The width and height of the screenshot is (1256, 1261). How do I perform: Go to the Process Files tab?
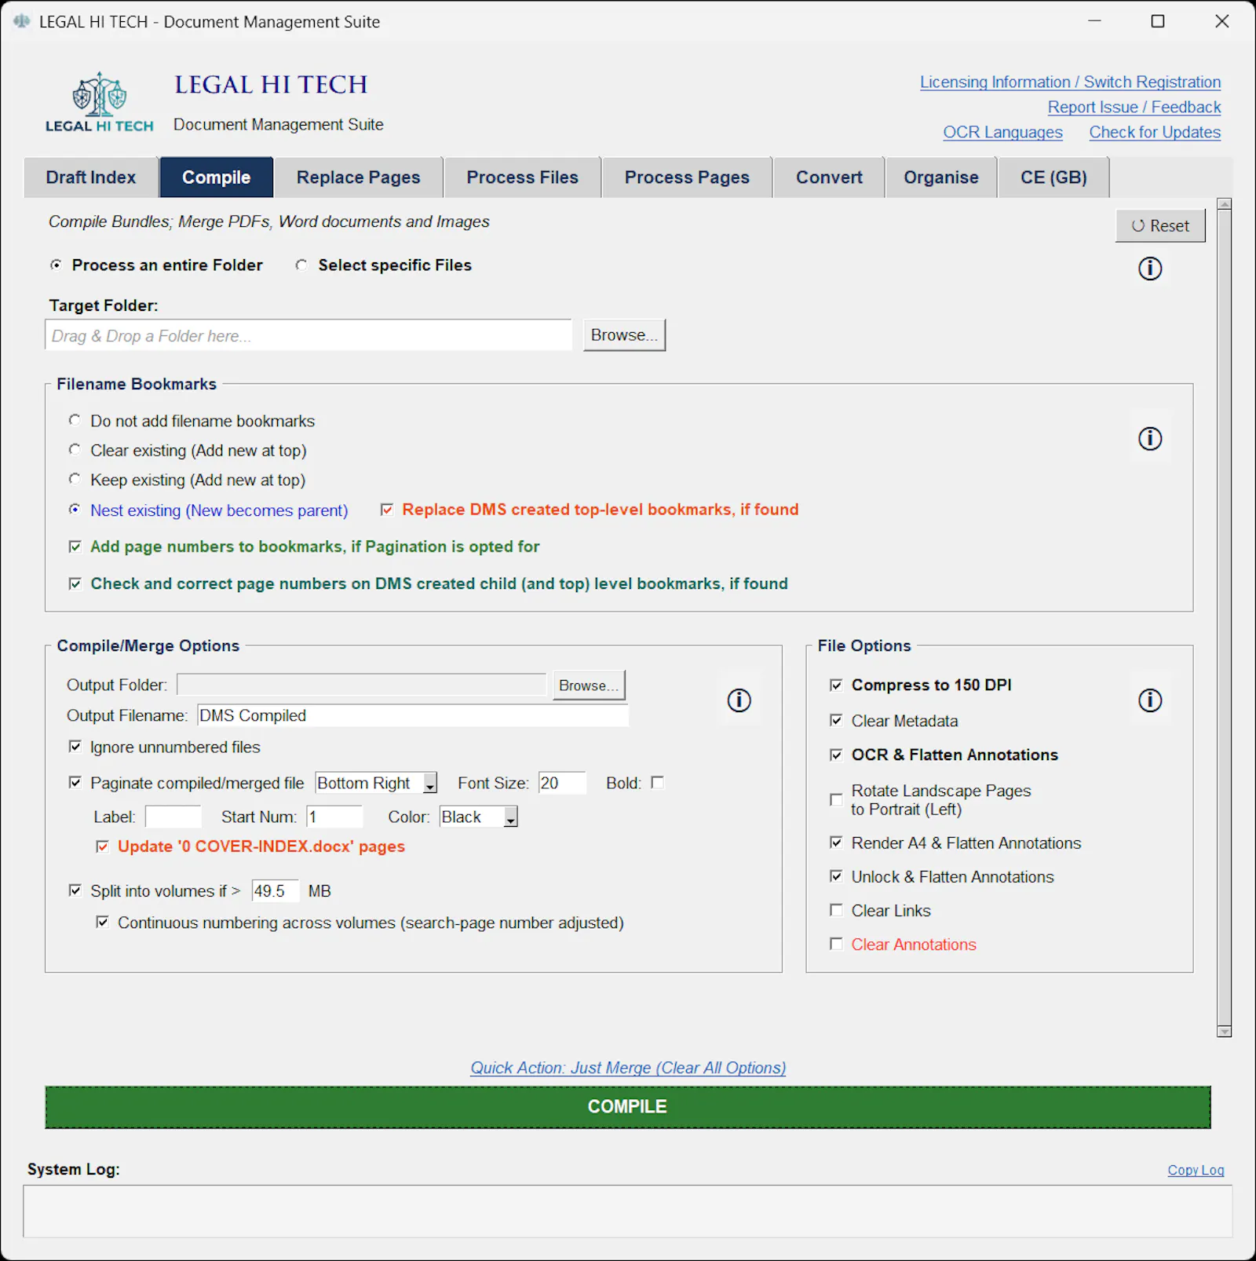point(522,177)
